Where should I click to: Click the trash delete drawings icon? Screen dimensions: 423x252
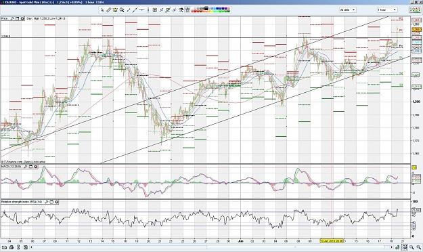click(187, 10)
